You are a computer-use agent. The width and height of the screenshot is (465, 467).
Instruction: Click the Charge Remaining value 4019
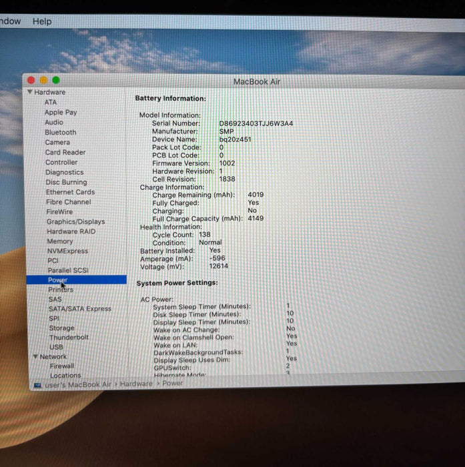(256, 195)
